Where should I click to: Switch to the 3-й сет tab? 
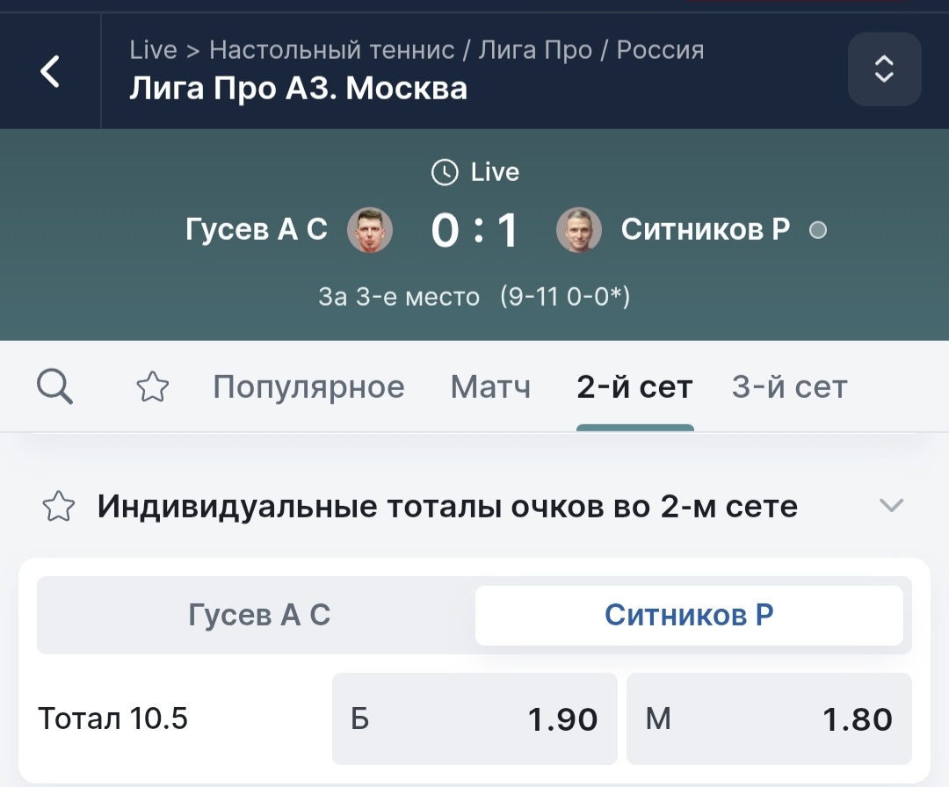[789, 386]
